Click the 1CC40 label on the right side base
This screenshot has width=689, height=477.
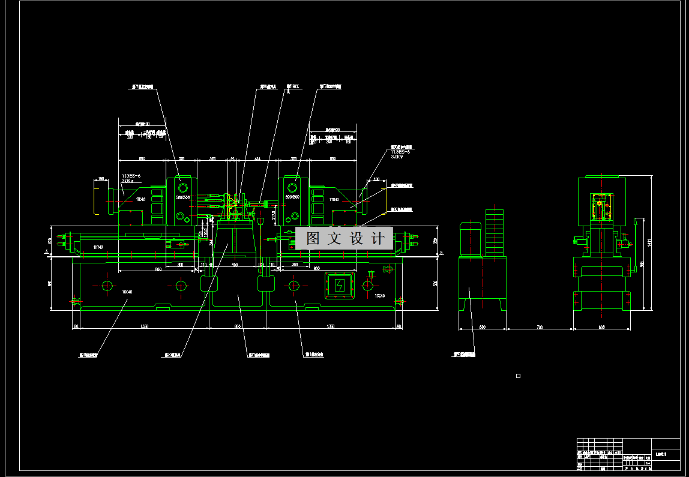[380, 296]
